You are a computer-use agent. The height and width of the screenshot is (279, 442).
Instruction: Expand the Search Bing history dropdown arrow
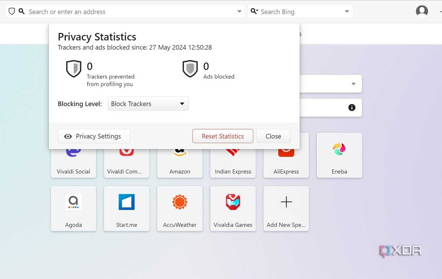[x=347, y=12]
